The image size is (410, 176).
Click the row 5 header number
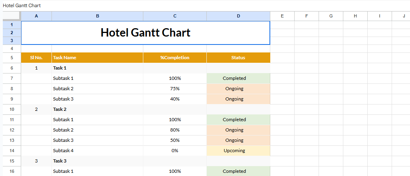(12, 58)
